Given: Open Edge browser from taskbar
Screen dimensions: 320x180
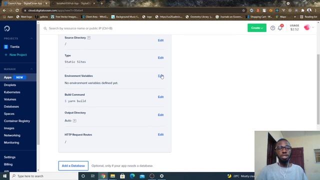Looking at the screenshot, I should click(132, 176).
